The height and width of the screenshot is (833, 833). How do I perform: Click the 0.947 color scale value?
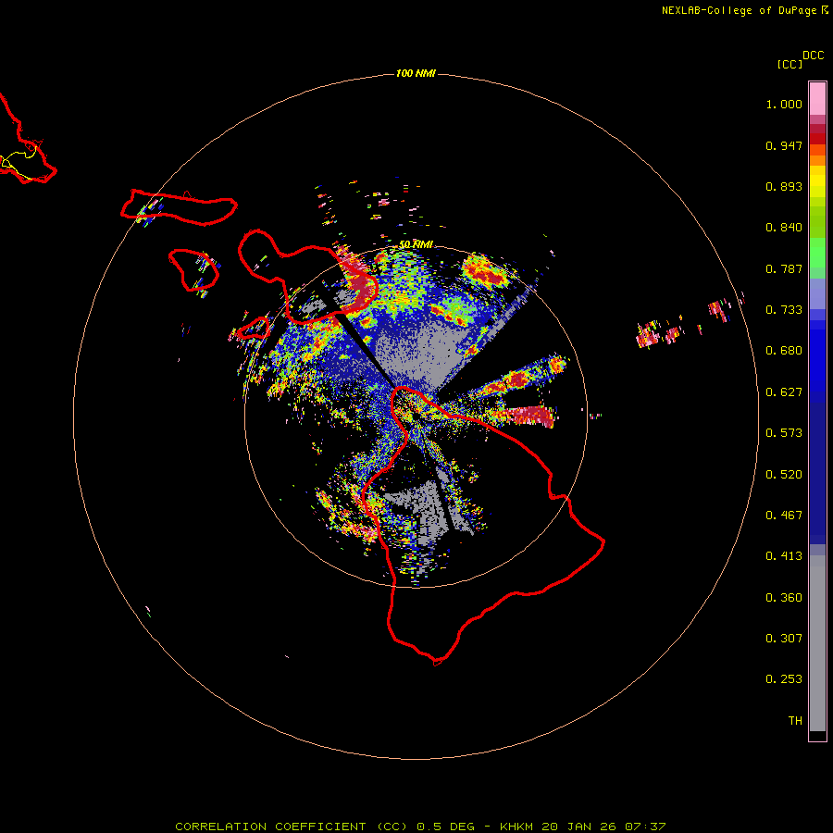coord(784,145)
